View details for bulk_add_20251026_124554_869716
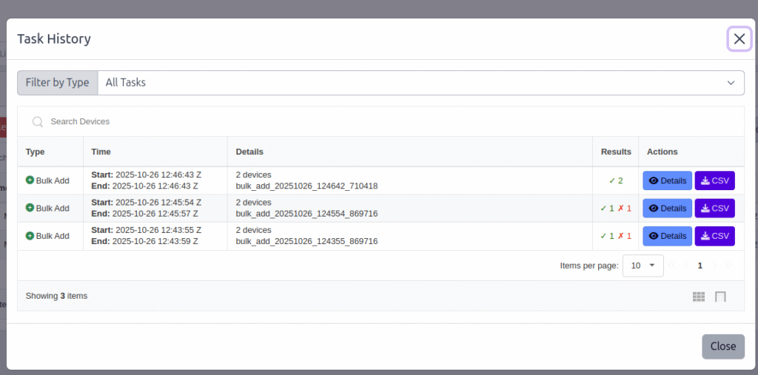Image resolution: width=758 pixels, height=375 pixels. 667,209
